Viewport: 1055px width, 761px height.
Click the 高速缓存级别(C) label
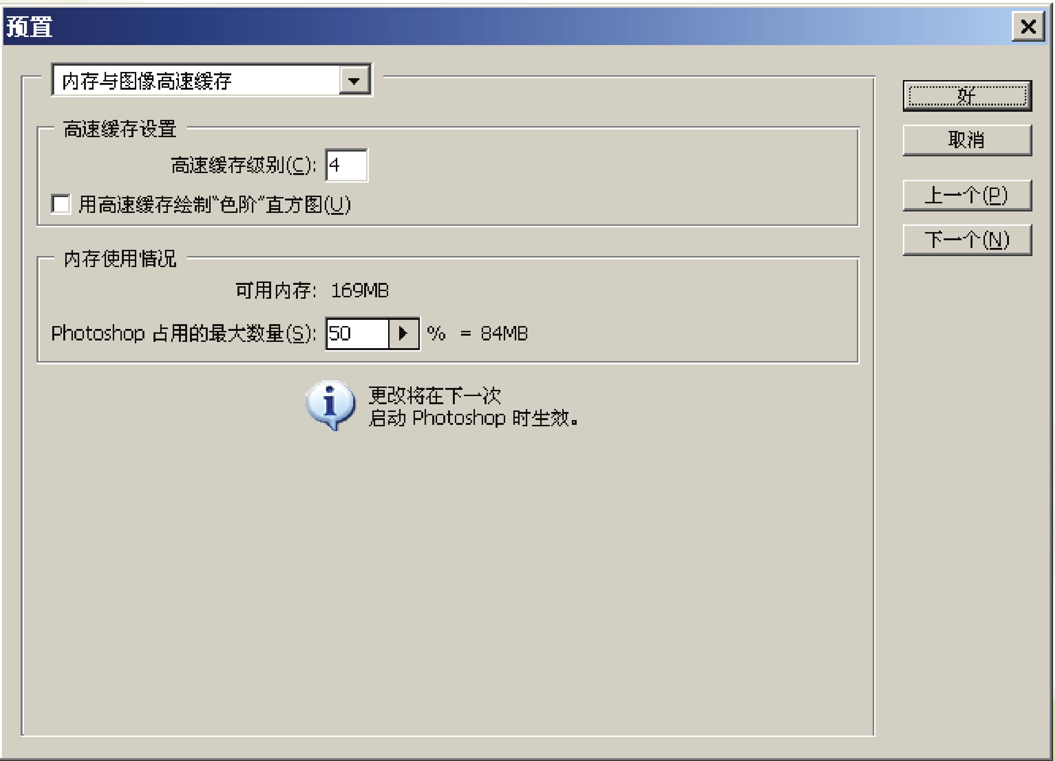coord(244,165)
